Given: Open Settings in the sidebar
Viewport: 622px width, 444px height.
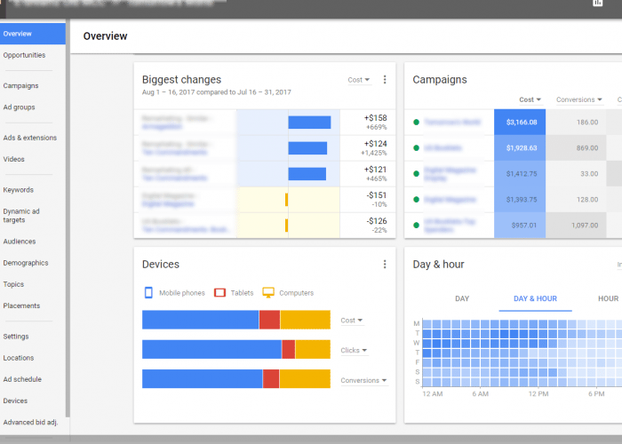Looking at the screenshot, I should pos(16,337).
